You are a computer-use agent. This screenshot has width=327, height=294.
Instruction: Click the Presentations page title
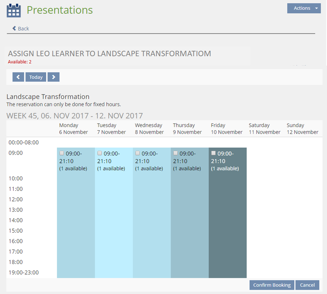[60, 10]
